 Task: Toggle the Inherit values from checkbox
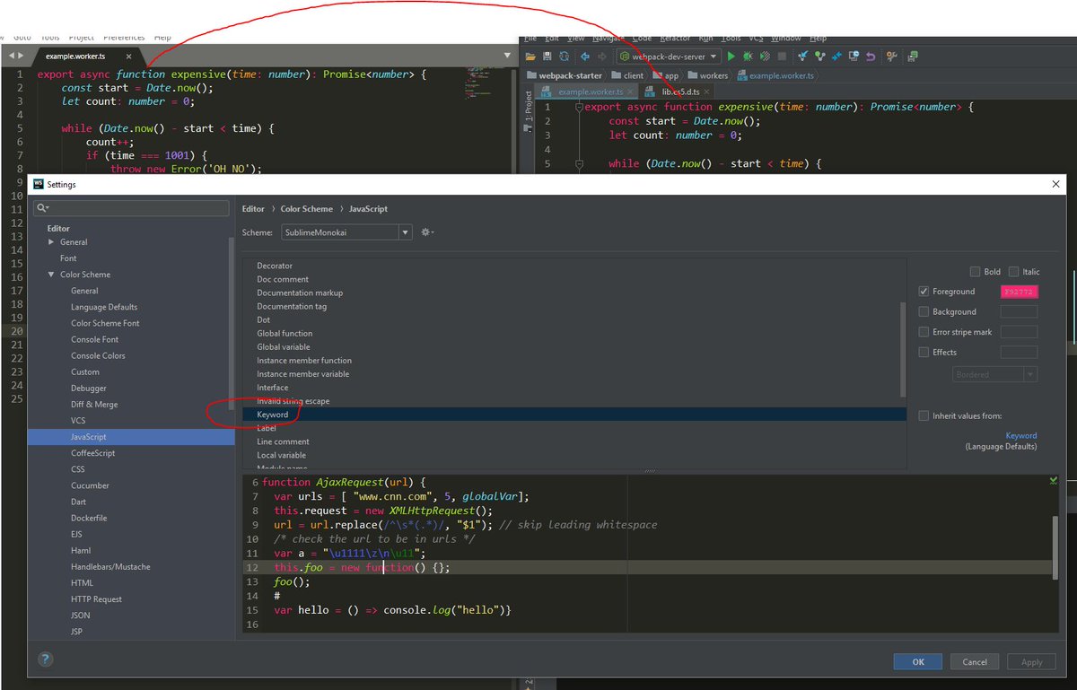924,415
